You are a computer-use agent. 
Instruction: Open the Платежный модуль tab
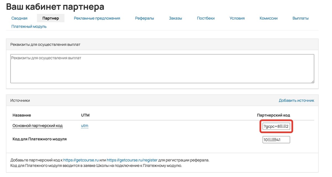pos(29,27)
